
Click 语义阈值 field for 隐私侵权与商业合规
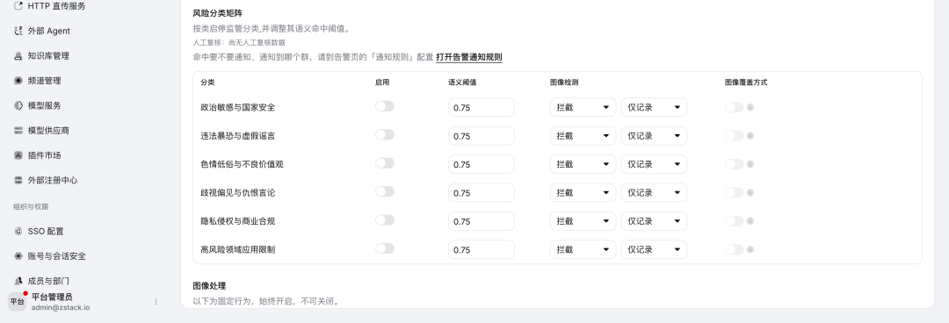click(x=482, y=221)
